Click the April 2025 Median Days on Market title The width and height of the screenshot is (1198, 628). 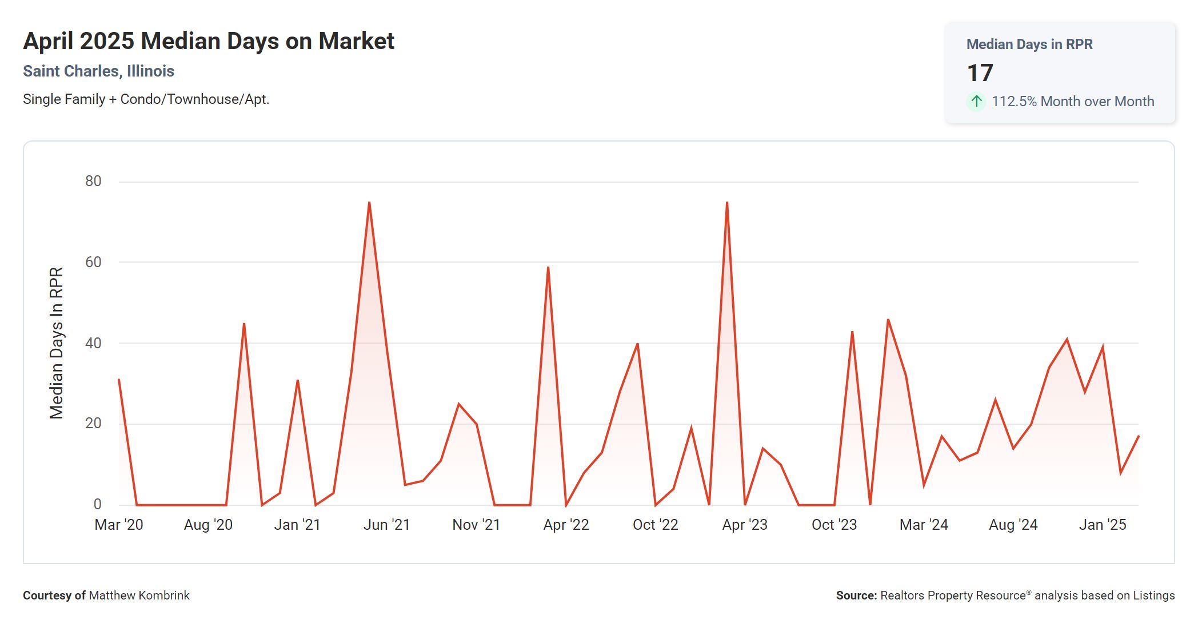[x=209, y=41]
